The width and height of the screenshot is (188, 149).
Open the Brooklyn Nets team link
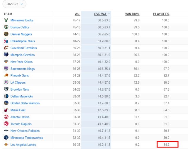click(20, 89)
